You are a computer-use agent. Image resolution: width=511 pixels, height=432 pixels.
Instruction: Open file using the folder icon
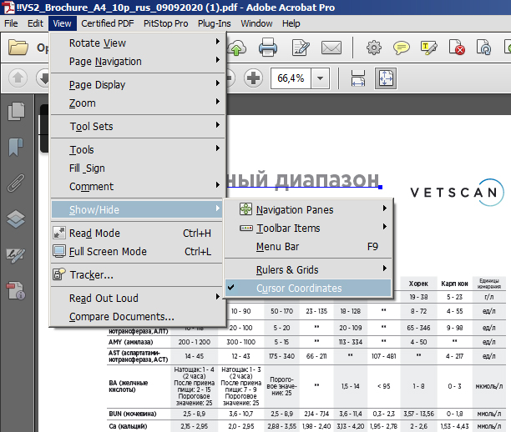18,48
